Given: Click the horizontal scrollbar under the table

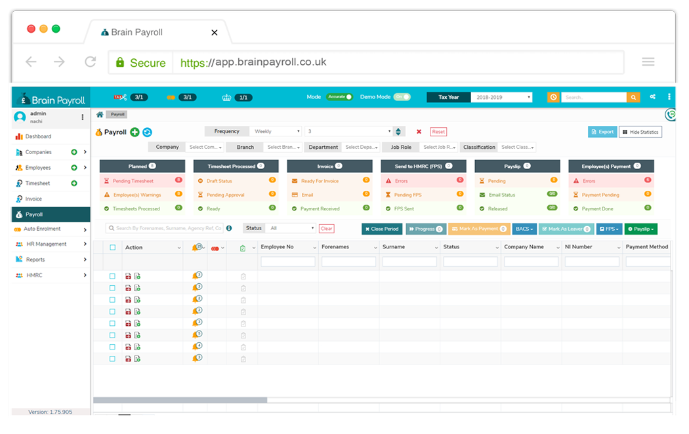Looking at the screenshot, I should (x=180, y=400).
